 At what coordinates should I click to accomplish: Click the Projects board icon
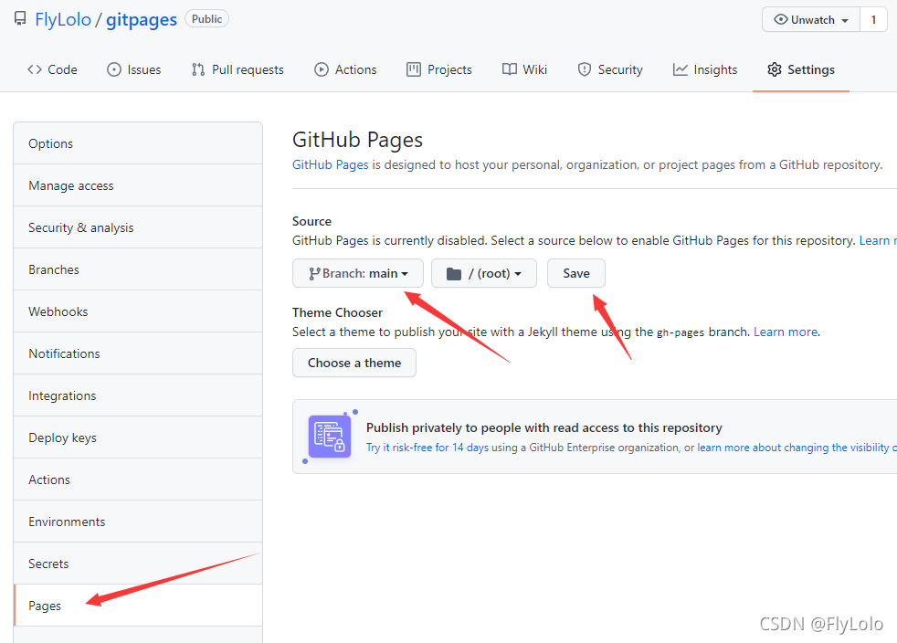coord(414,69)
